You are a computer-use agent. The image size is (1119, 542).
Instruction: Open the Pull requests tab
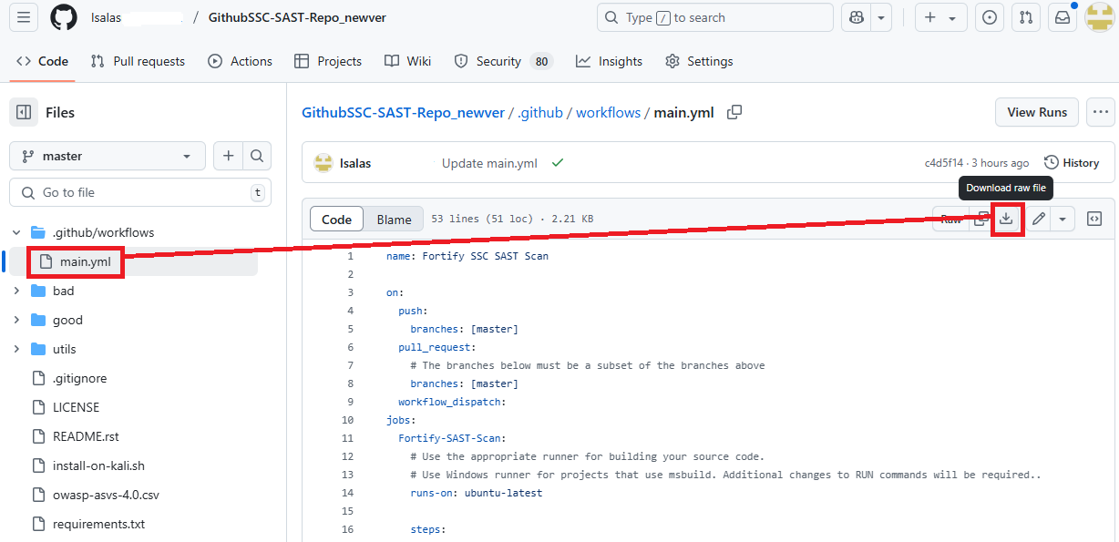point(138,61)
